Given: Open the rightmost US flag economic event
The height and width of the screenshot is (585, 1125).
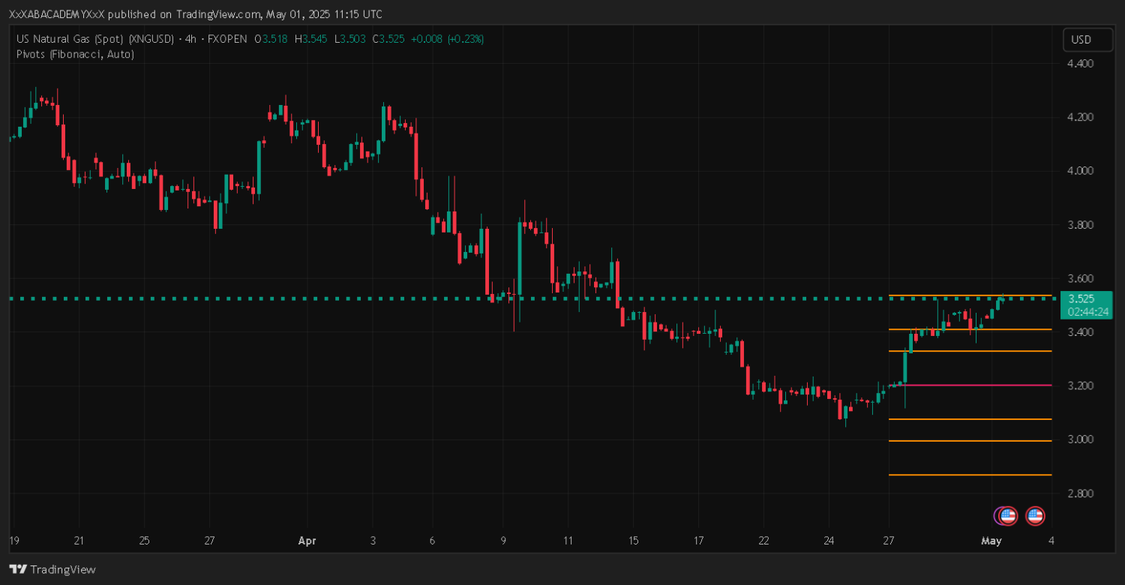Looking at the screenshot, I should [x=1035, y=515].
